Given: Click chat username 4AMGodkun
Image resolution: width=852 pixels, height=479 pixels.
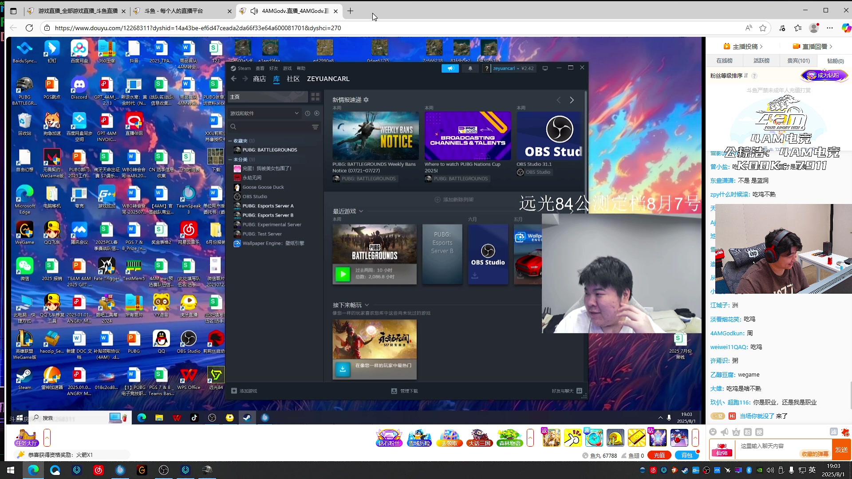Looking at the screenshot, I should 727,333.
